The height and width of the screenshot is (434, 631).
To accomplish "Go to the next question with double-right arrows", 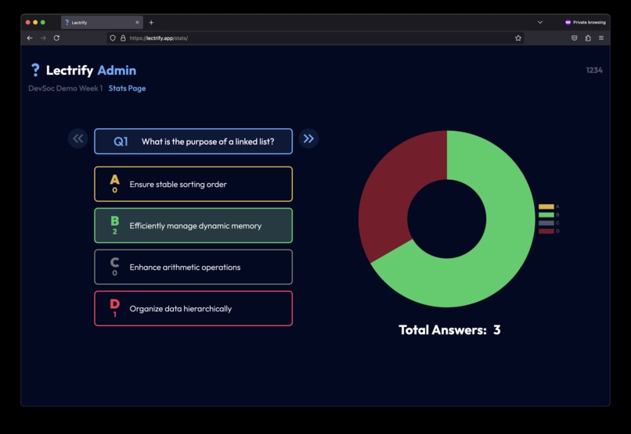I will point(308,138).
